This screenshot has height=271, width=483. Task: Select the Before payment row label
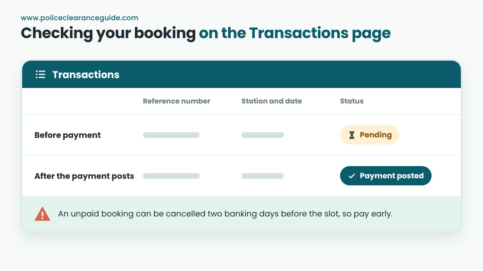pos(67,135)
